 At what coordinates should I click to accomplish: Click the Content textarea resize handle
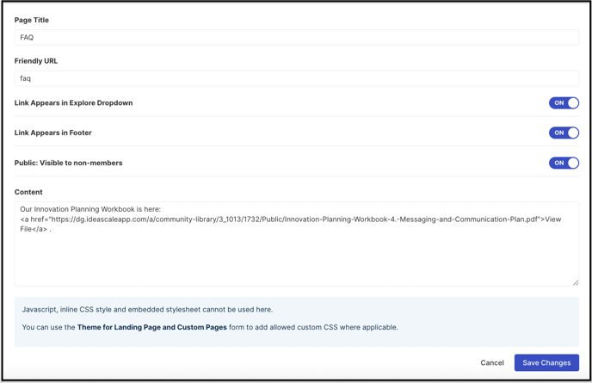pos(576,282)
